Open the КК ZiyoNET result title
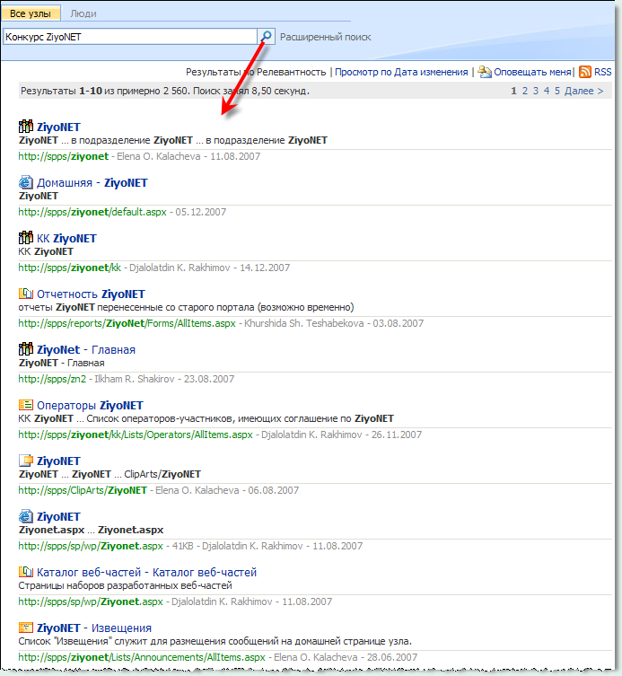The width and height of the screenshot is (622, 676). tap(66, 239)
